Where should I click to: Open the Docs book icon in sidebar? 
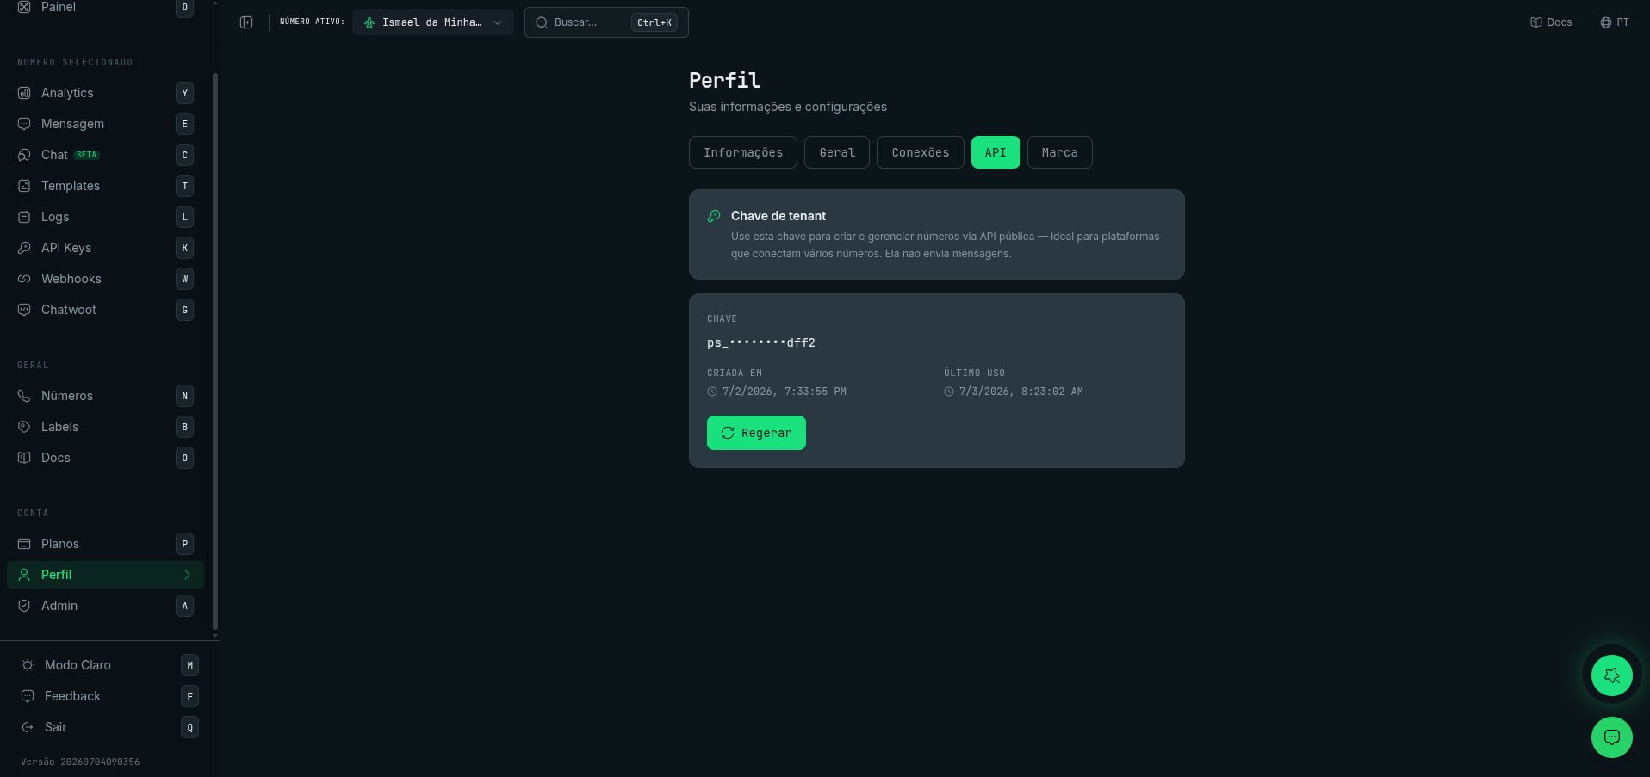[x=24, y=458]
